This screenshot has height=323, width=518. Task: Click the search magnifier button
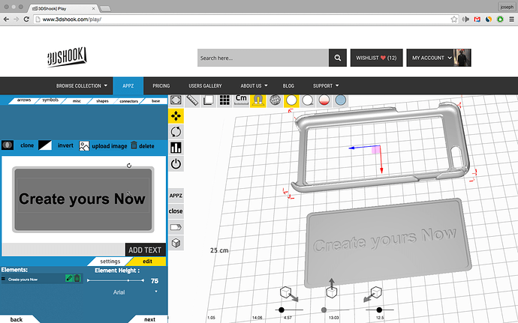[338, 58]
